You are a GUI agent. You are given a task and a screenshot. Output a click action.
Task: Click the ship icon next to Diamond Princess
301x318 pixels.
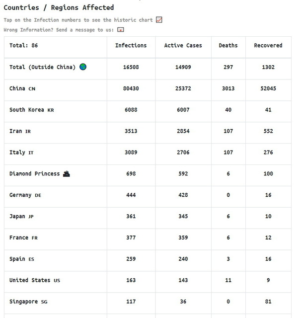click(66, 173)
